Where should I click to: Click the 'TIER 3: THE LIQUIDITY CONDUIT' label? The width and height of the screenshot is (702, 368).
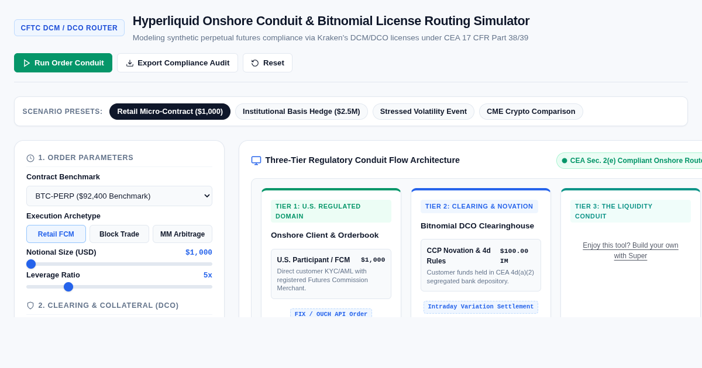point(631,211)
